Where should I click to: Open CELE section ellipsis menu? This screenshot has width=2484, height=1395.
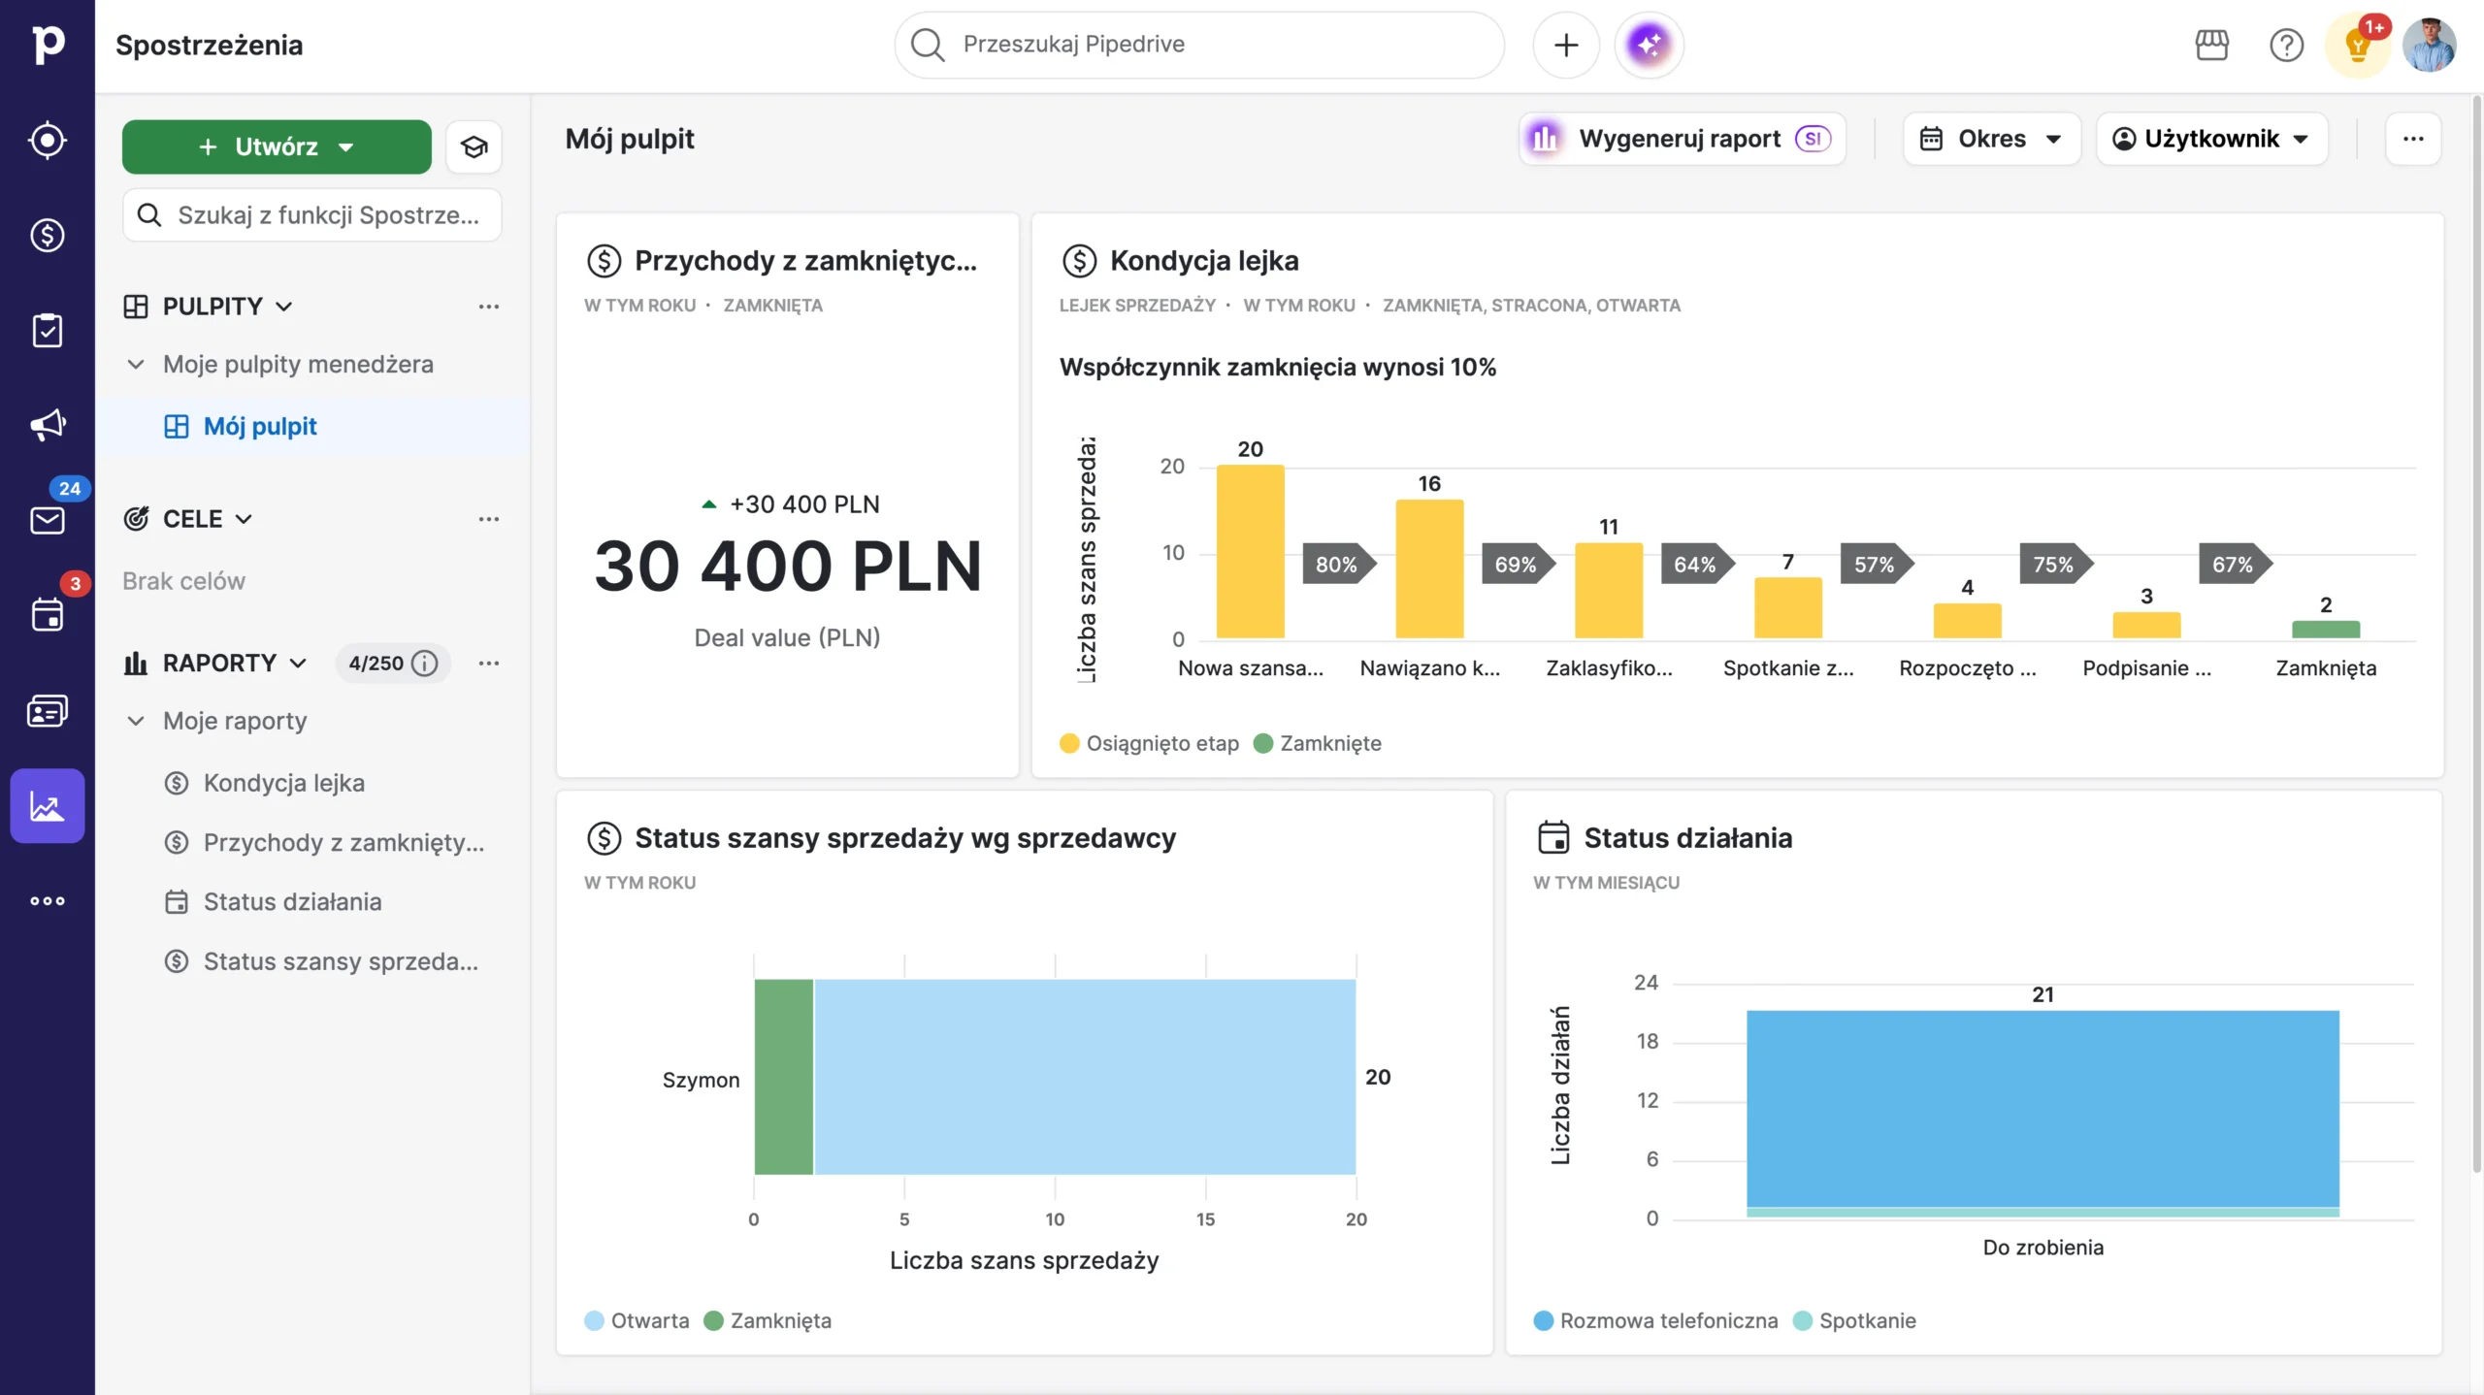coord(489,519)
